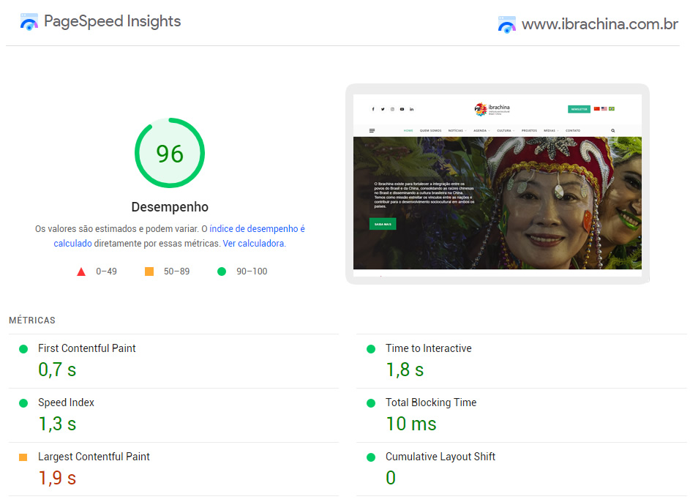The image size is (690, 502).
Task: Click the orange square 50–89 legend icon
Action: (x=149, y=271)
